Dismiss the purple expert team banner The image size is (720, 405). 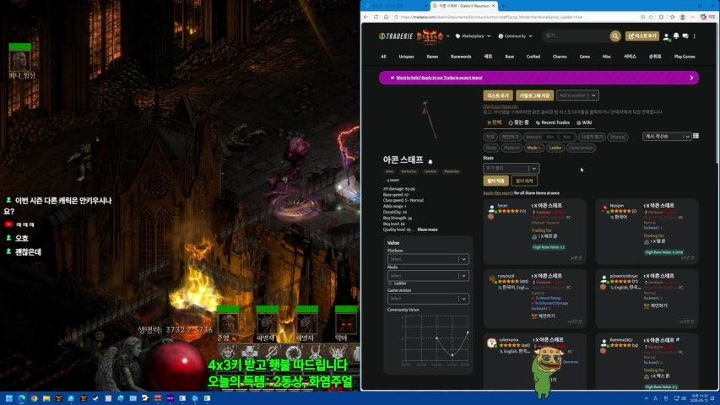click(392, 78)
